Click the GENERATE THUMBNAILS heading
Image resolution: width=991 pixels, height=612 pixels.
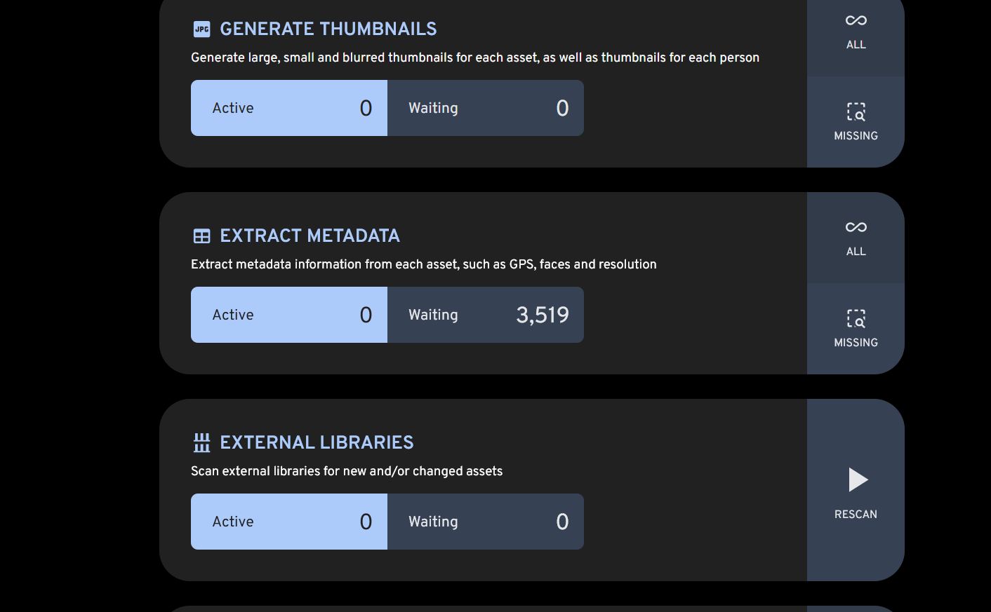(x=328, y=29)
